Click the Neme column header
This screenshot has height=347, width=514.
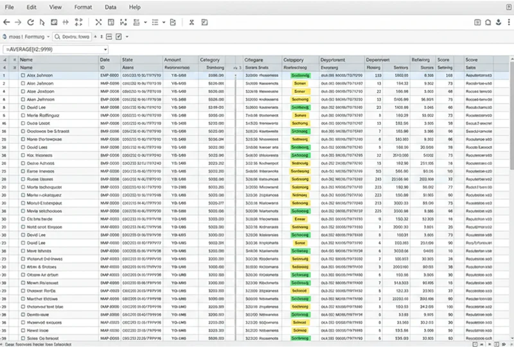click(x=58, y=60)
